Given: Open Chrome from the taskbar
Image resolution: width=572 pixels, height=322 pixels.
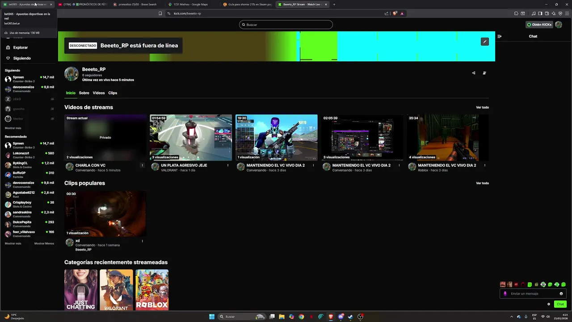Looking at the screenshot, I should (301, 317).
